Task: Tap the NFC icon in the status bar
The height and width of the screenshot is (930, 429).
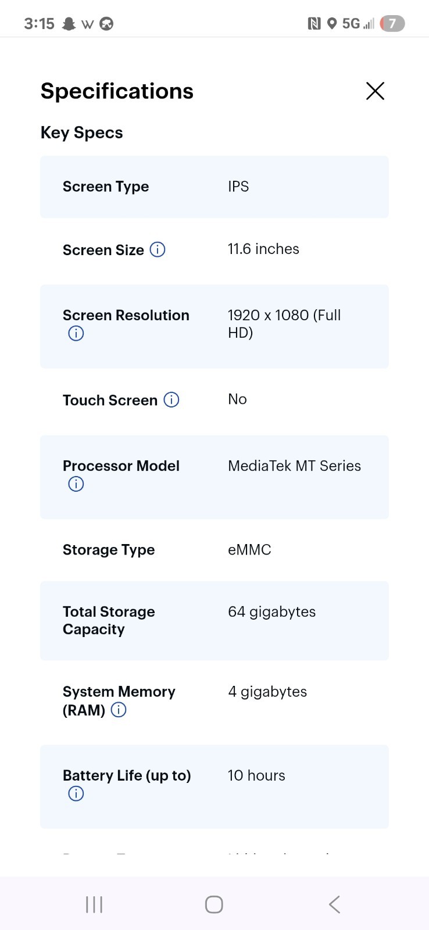Action: [314, 23]
